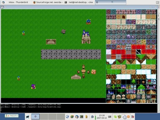The width and height of the screenshot is (160, 120).
Task: Switch to SourceForge.net browser window tab
Action: (48, 2)
